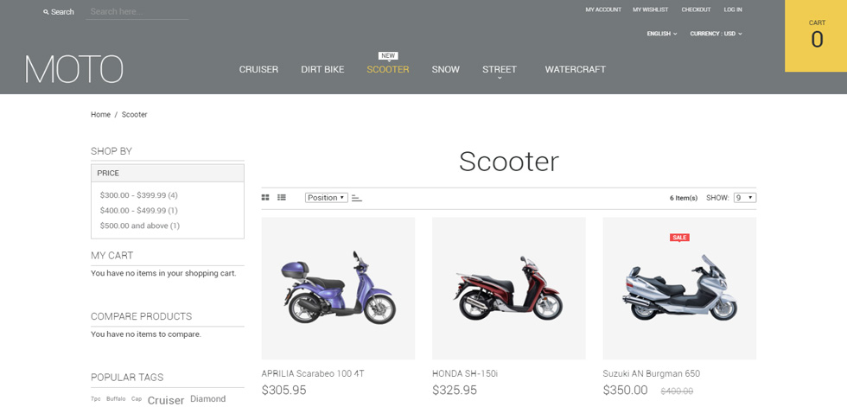
Task: Click 'You have no items to compare' text
Action: (x=146, y=334)
